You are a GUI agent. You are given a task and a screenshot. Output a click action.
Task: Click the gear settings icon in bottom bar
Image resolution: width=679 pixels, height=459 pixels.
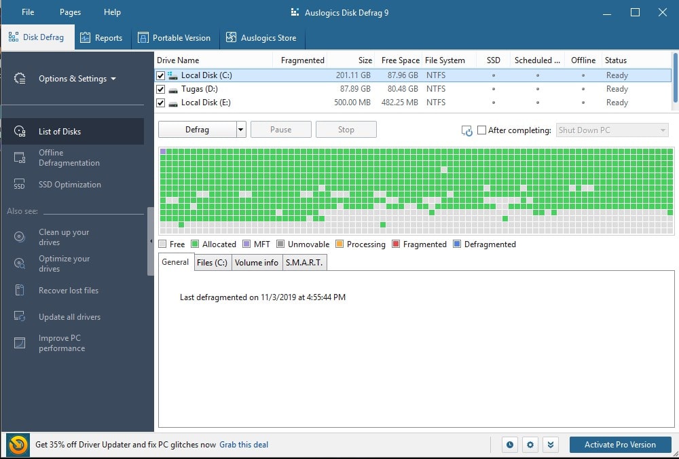[530, 445]
